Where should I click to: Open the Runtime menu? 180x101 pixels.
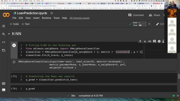click(46, 18)
